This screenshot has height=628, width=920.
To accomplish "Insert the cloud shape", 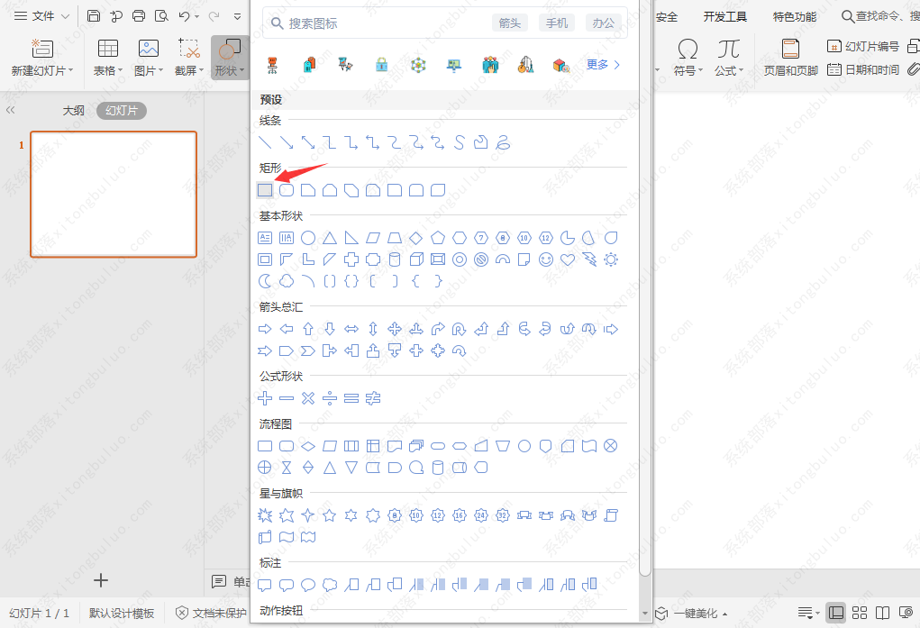I will click(x=287, y=281).
